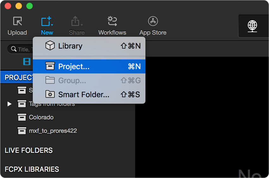Screen dimensions: 269x178
Task: Click the grayed Share toolbar icon
Action: [77, 26]
